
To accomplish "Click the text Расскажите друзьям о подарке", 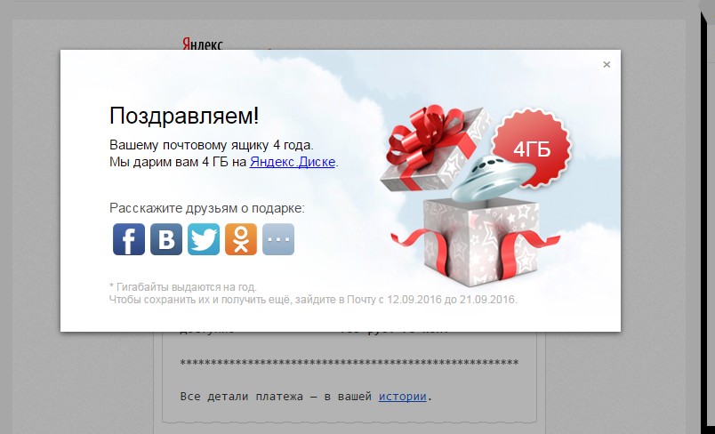I will tap(207, 208).
